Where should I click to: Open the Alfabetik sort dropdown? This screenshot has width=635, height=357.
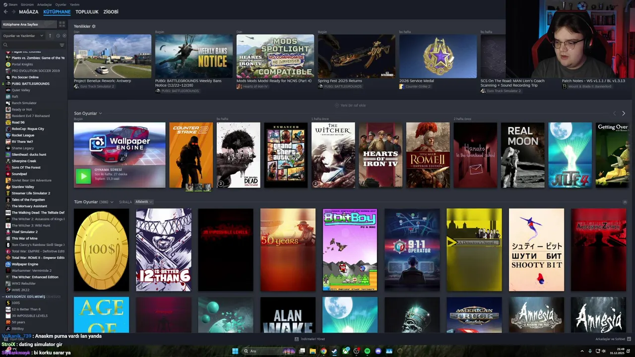(x=144, y=202)
